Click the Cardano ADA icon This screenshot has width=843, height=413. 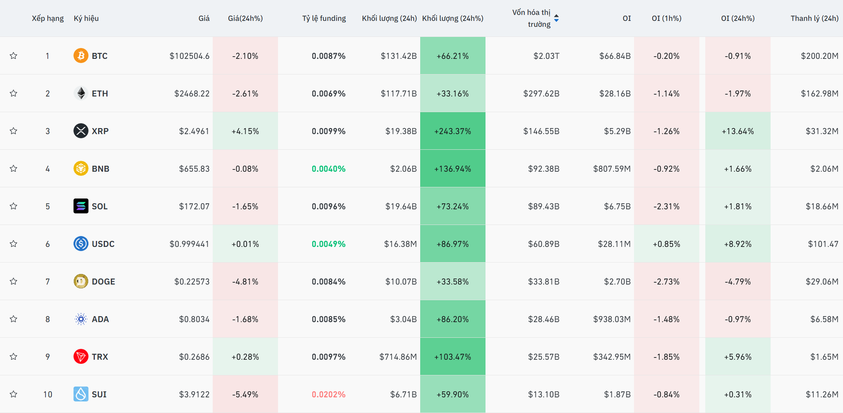[x=81, y=319]
